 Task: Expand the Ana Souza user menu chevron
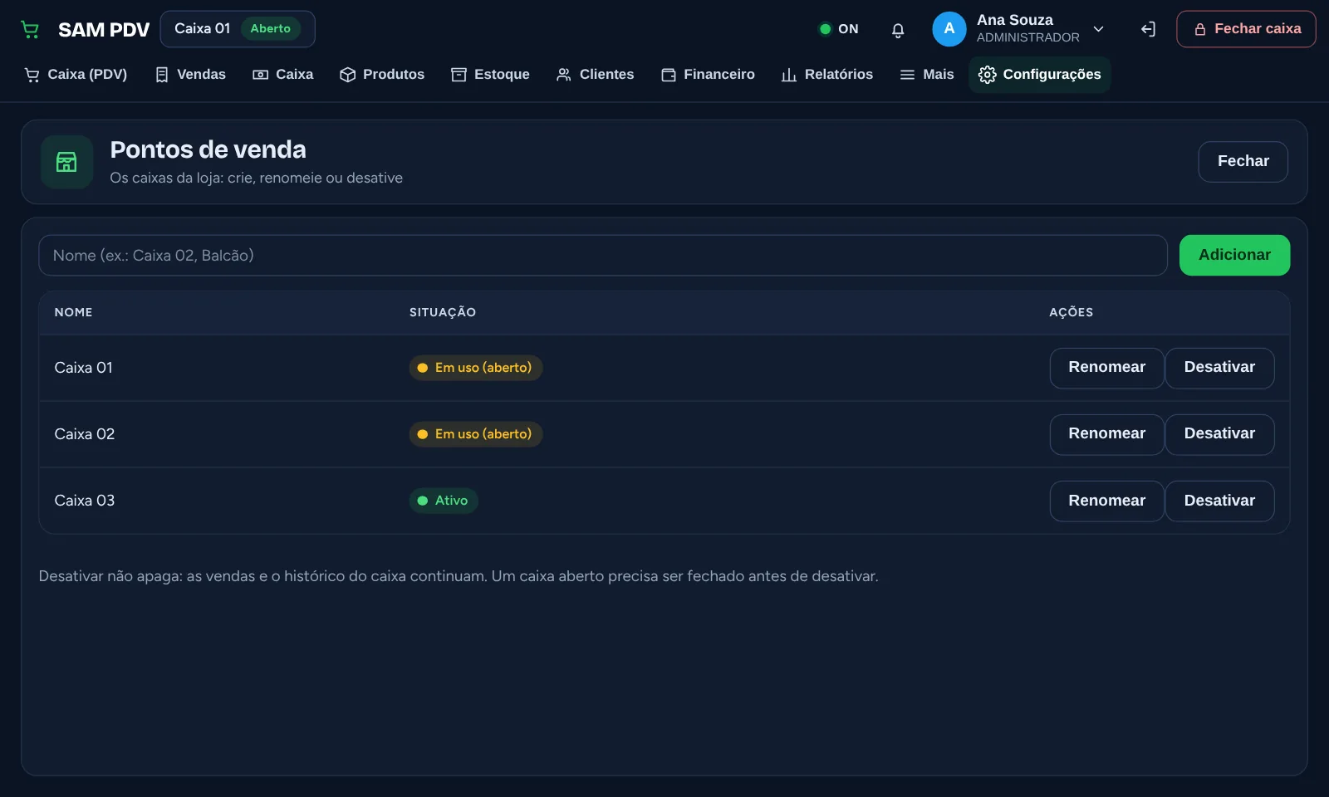[1098, 29]
